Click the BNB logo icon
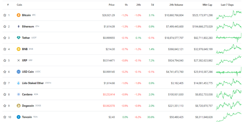This screenshot has width=247, height=122. click(19, 49)
